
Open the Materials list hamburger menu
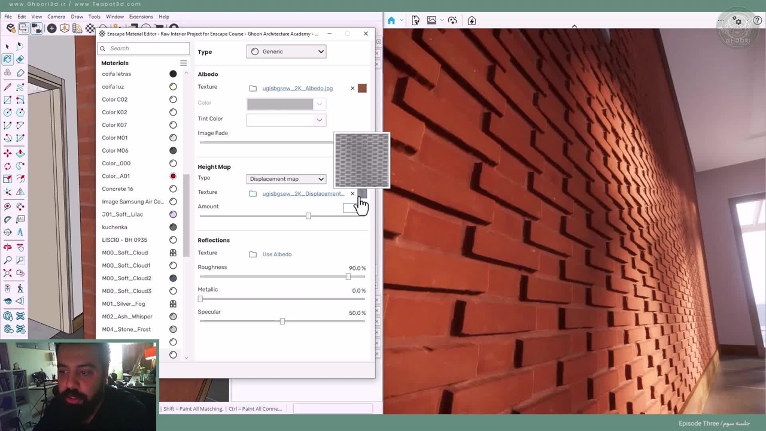pyautogui.click(x=184, y=63)
